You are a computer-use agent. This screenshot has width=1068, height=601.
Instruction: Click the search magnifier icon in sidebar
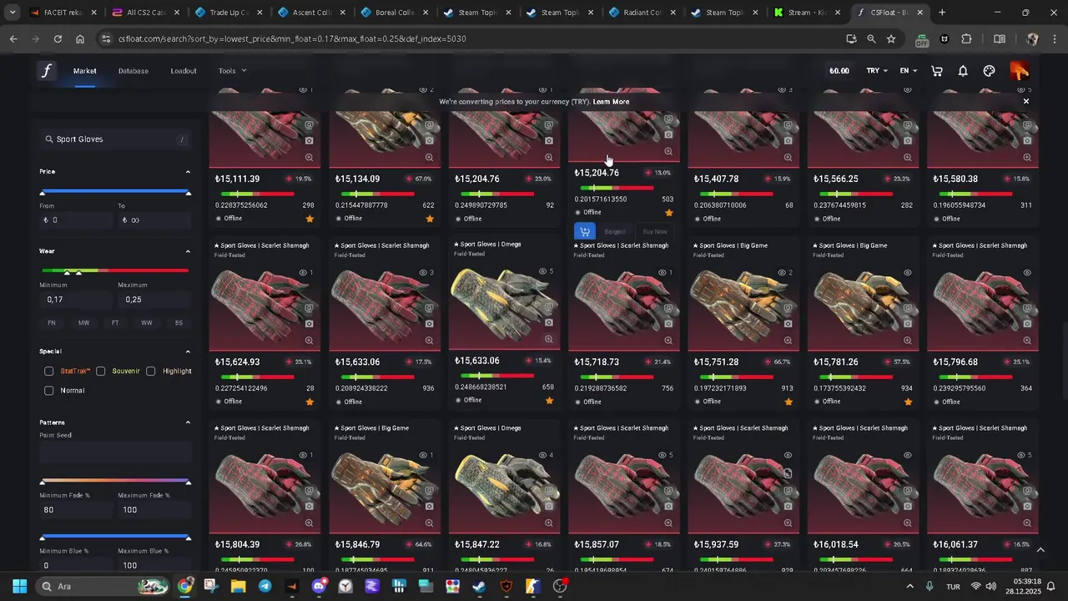[49, 139]
